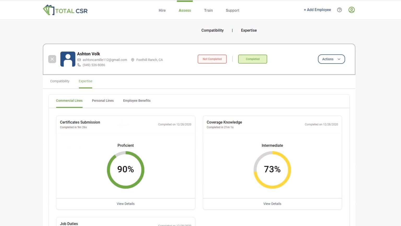Screen dimensions: 401x226
Task: Open the Support page
Action: point(232,10)
